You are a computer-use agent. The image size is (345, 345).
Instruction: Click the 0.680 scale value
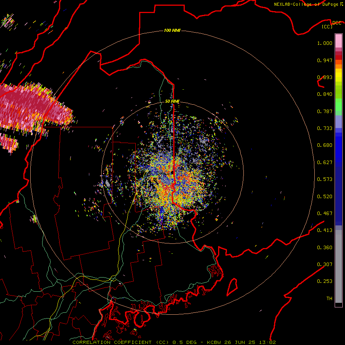pyautogui.click(x=325, y=145)
